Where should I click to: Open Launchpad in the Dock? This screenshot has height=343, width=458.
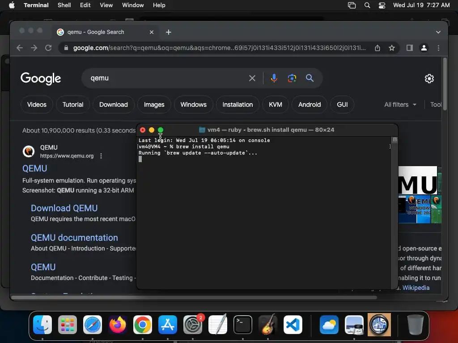[68, 325]
